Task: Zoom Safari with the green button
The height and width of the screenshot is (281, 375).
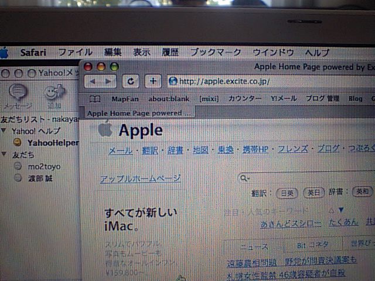Action: [114, 67]
